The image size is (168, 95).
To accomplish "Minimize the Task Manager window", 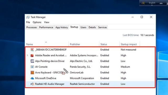I will tap(133, 17).
